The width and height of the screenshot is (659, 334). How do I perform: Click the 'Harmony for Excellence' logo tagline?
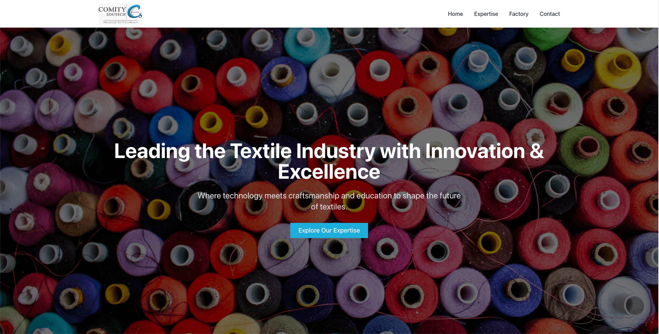(120, 22)
